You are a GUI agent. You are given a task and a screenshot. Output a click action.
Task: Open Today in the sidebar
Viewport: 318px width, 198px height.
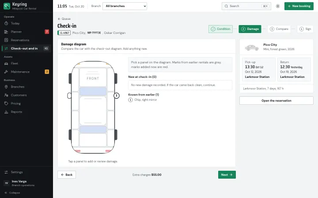coord(26,23)
